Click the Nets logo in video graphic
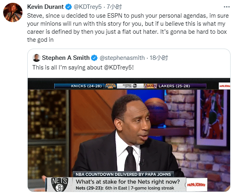The width and height of the screenshot is (235, 194). (x=59, y=184)
